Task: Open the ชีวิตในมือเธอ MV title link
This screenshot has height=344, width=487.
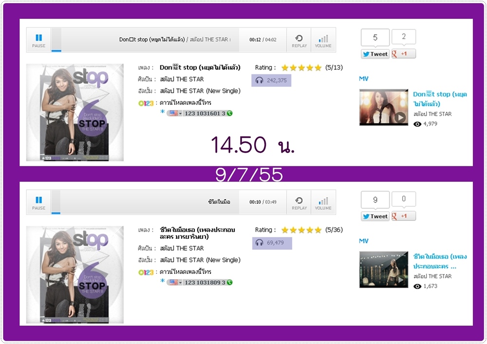Action: [x=440, y=261]
